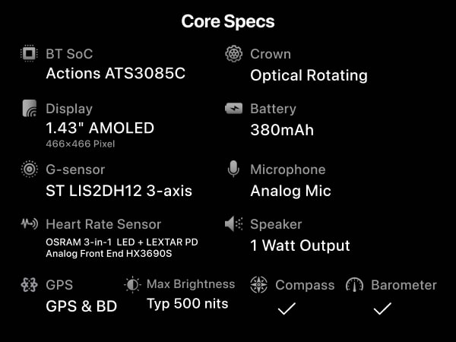
Task: Select the Actions ATS3085C text
Action: click(116, 73)
